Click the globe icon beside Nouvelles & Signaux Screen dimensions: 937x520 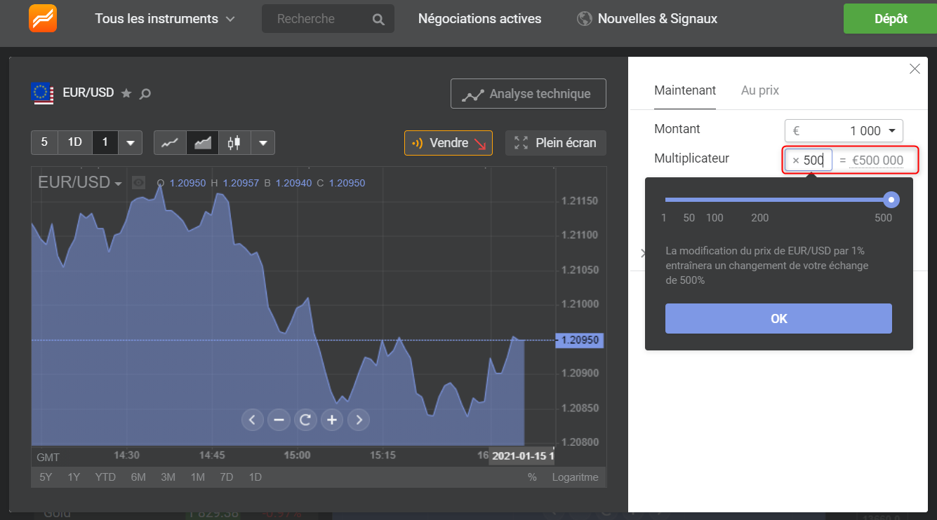coord(584,18)
